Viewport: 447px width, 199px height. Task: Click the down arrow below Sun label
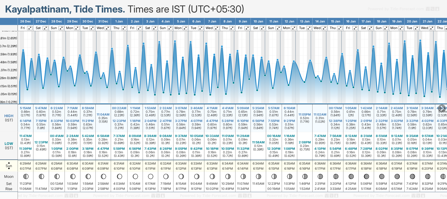tap(9, 169)
